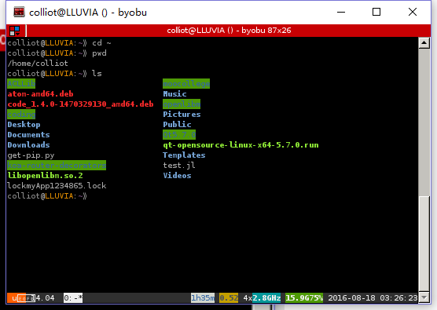Click the vertical scrollbar thumb
The image size is (437, 310).
point(424,243)
